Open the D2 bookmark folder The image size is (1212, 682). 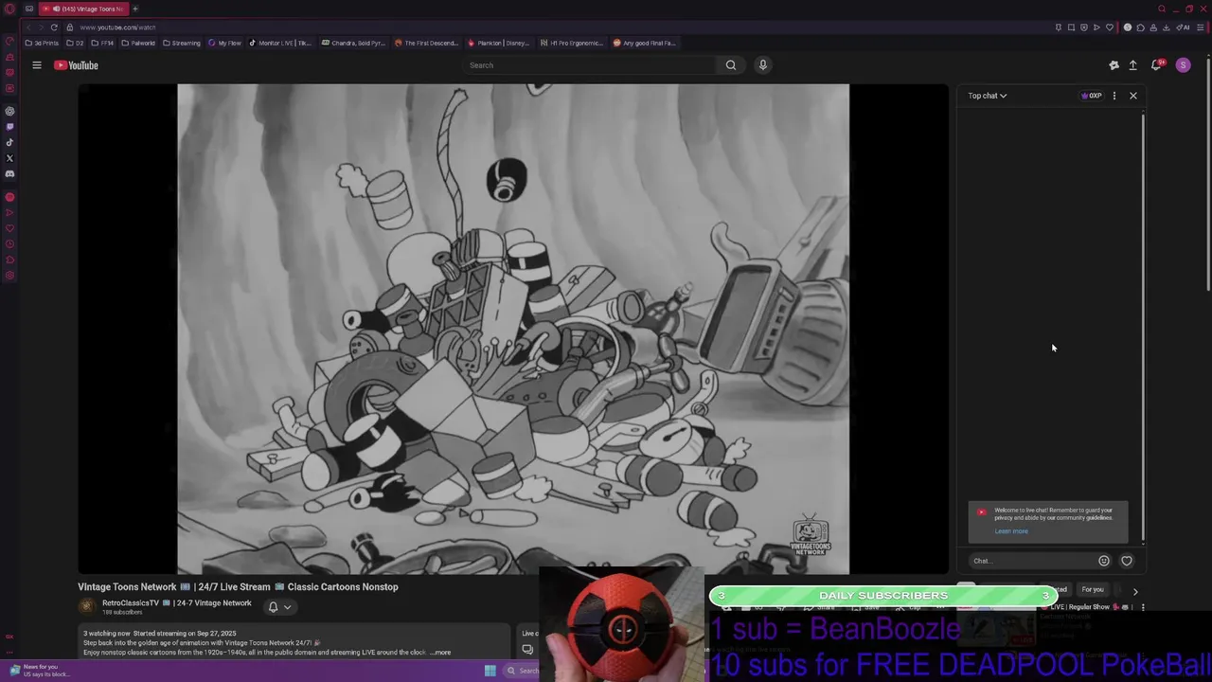tap(74, 43)
